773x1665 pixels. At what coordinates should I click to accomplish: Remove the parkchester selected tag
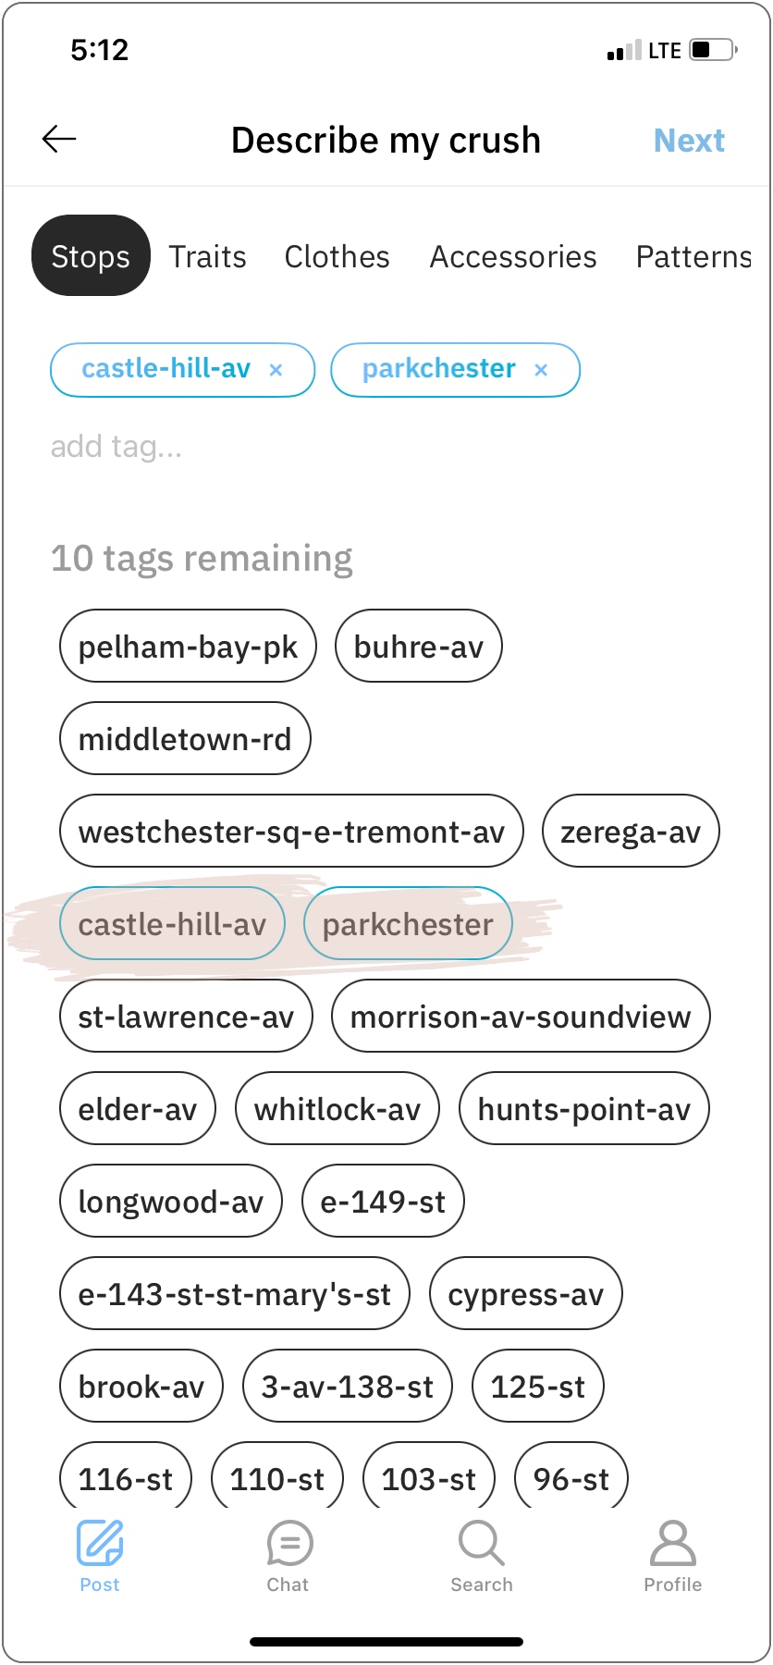click(541, 370)
